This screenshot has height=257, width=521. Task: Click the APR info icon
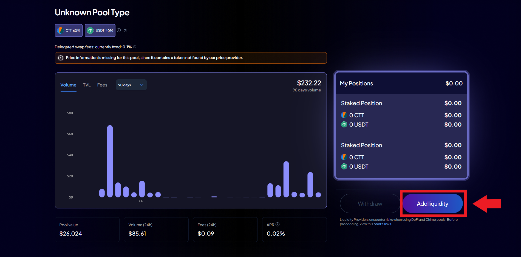(x=278, y=224)
